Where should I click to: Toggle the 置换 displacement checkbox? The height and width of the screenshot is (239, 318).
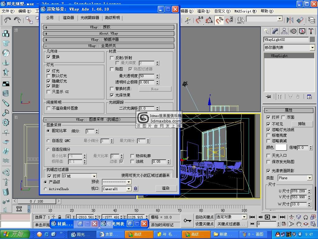[48, 57]
